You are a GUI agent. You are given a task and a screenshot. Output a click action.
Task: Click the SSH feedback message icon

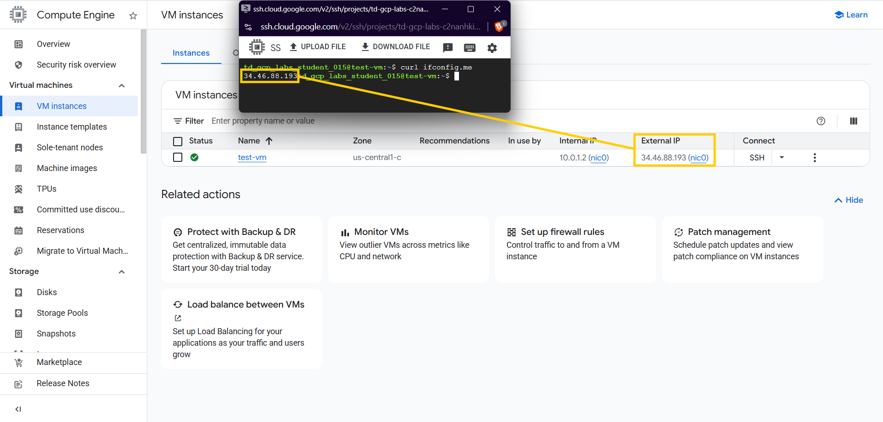click(x=447, y=48)
